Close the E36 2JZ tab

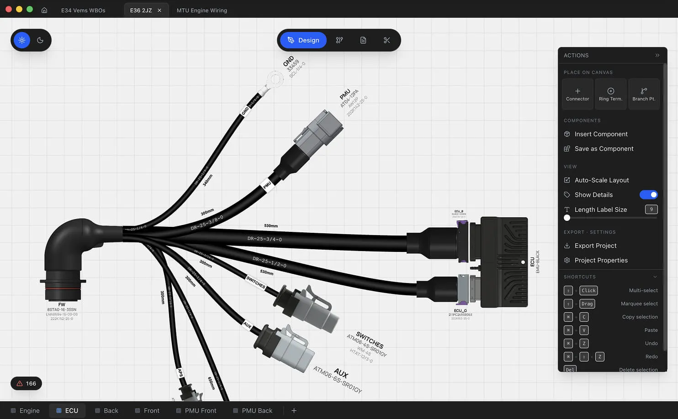pos(159,10)
